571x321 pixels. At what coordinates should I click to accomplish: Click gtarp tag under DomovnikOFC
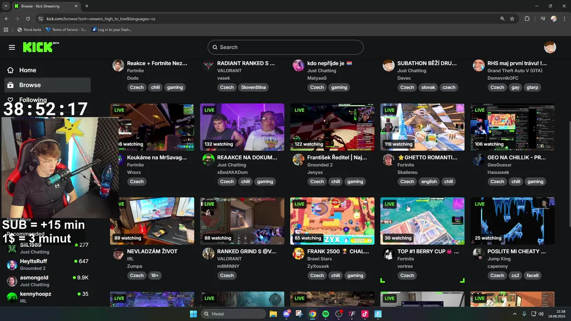(532, 87)
